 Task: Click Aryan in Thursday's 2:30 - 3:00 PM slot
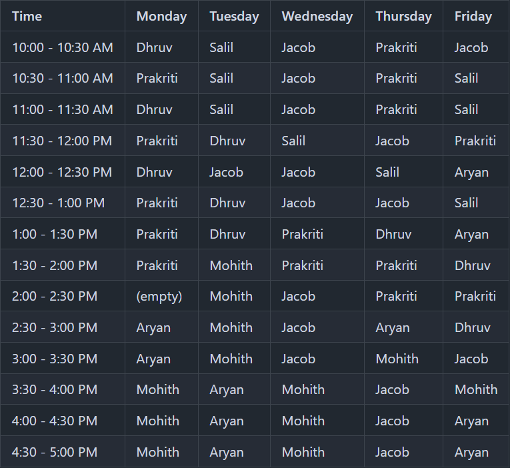pyautogui.click(x=393, y=327)
